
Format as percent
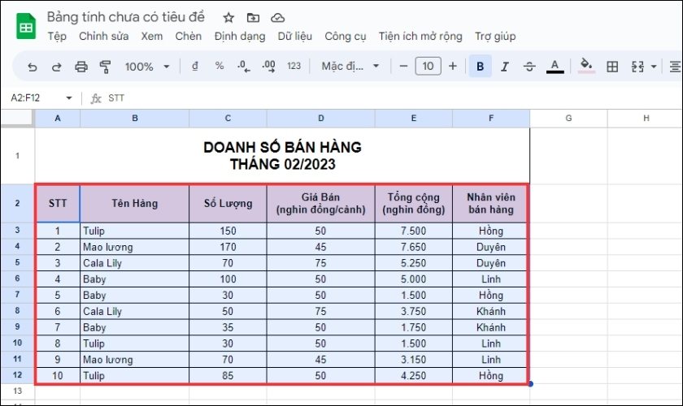(220, 66)
